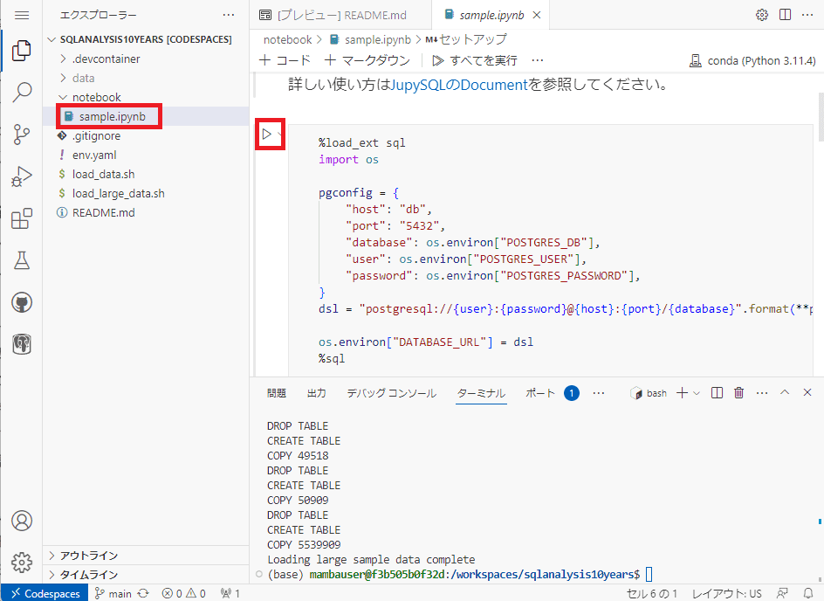The height and width of the screenshot is (601, 824).
Task: Expand the .devcontainer folder
Action: [106, 59]
